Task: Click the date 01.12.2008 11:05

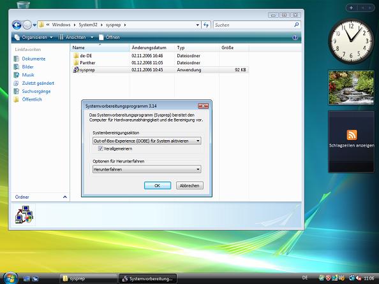Action: (x=147, y=63)
